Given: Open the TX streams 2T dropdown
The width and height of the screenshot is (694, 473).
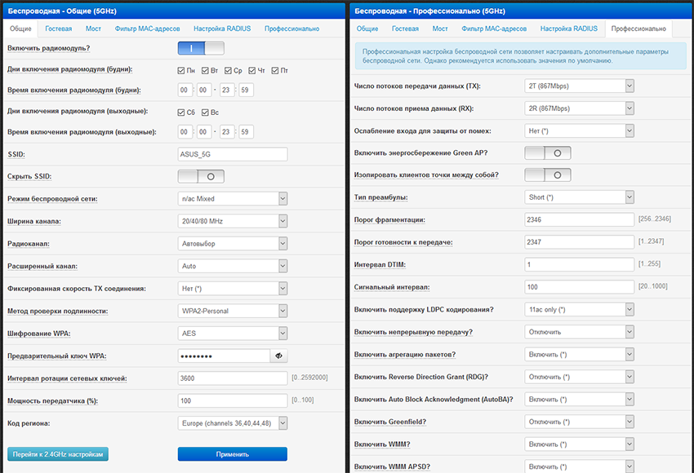Looking at the screenshot, I should coord(580,86).
